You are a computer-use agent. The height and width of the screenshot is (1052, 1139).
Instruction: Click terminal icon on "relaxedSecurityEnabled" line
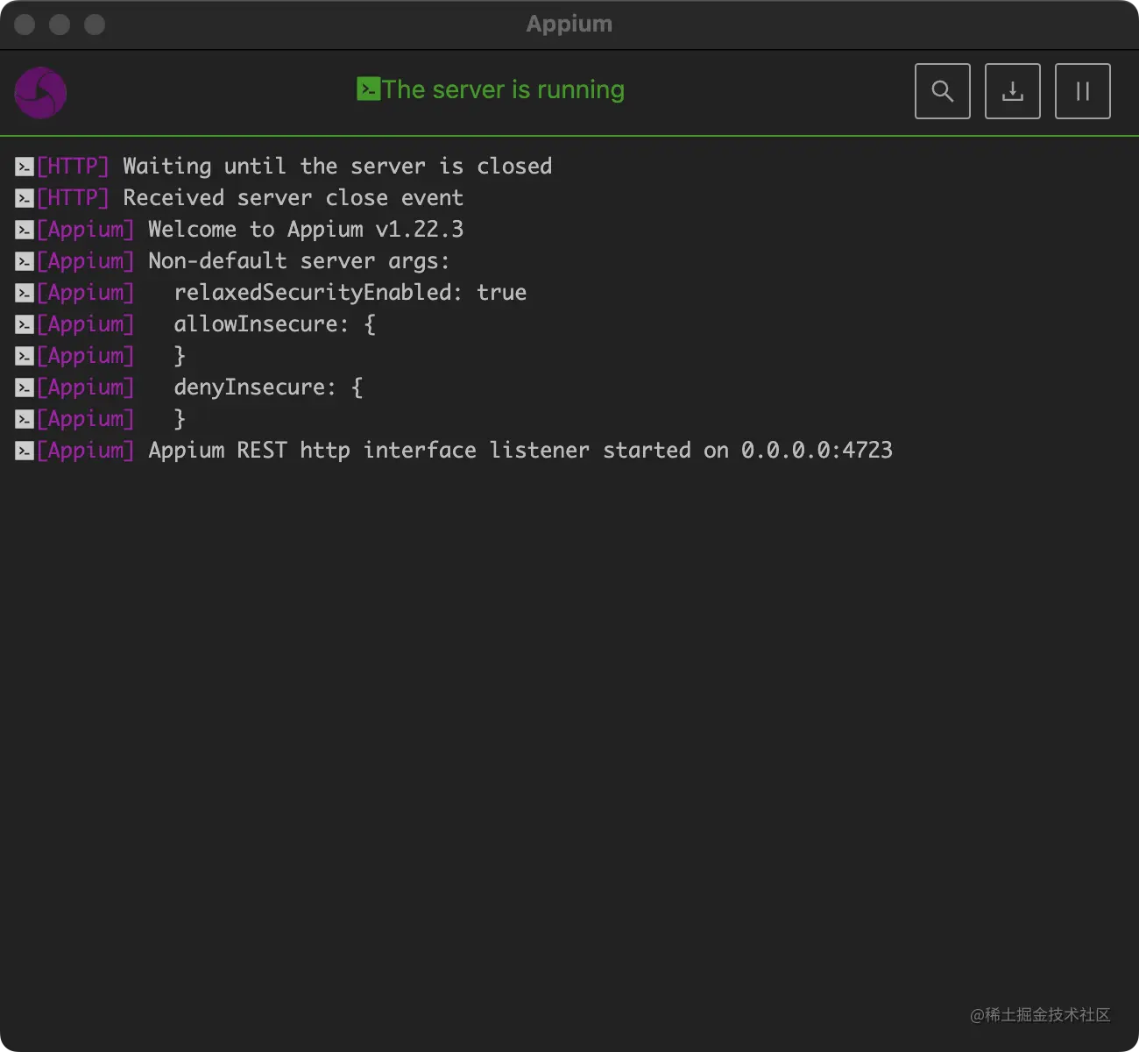[x=25, y=293]
